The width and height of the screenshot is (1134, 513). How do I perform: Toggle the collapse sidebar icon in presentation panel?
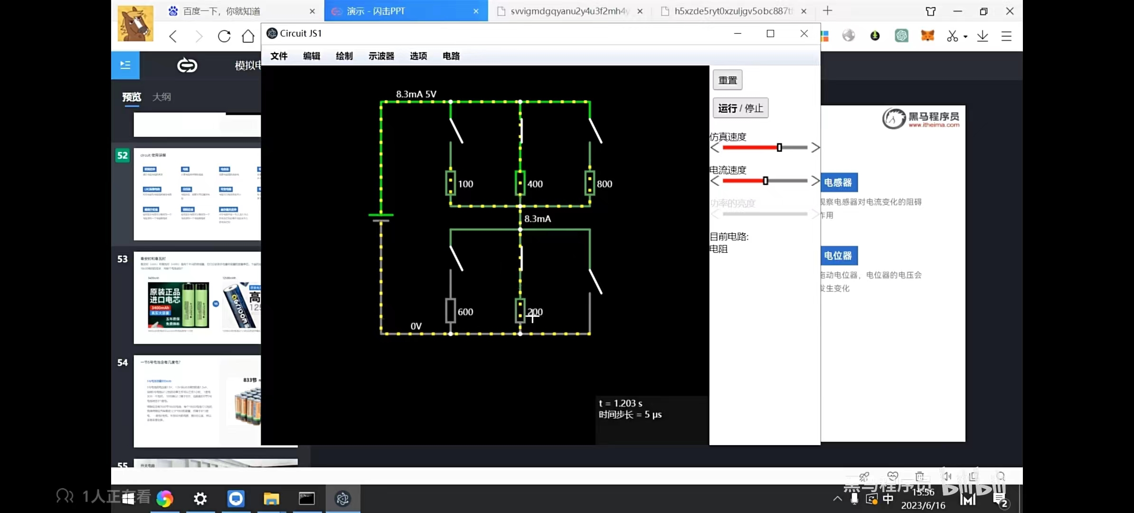point(125,65)
